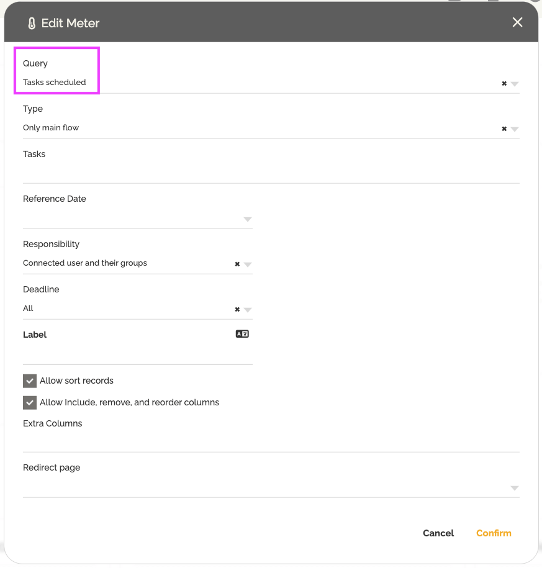
Task: Open the Responsibility dropdown arrow
Action: click(x=248, y=264)
